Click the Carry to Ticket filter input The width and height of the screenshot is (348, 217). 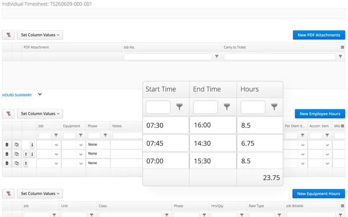(280, 57)
